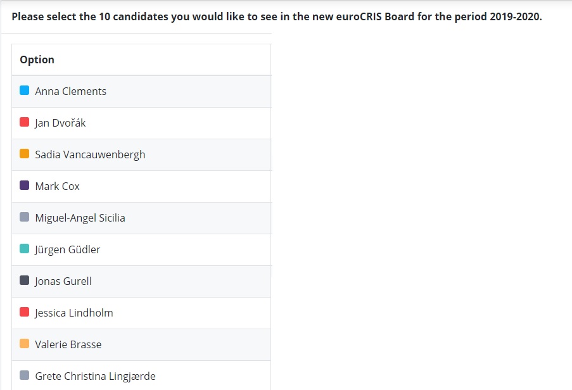The image size is (572, 390).
Task: Click the blue swatch beside Anna Clements
Action: (25, 90)
